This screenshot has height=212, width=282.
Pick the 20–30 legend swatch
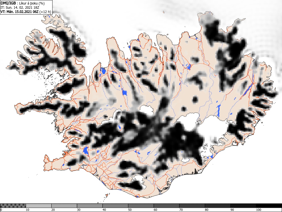pyautogui.click(x=64, y=206)
